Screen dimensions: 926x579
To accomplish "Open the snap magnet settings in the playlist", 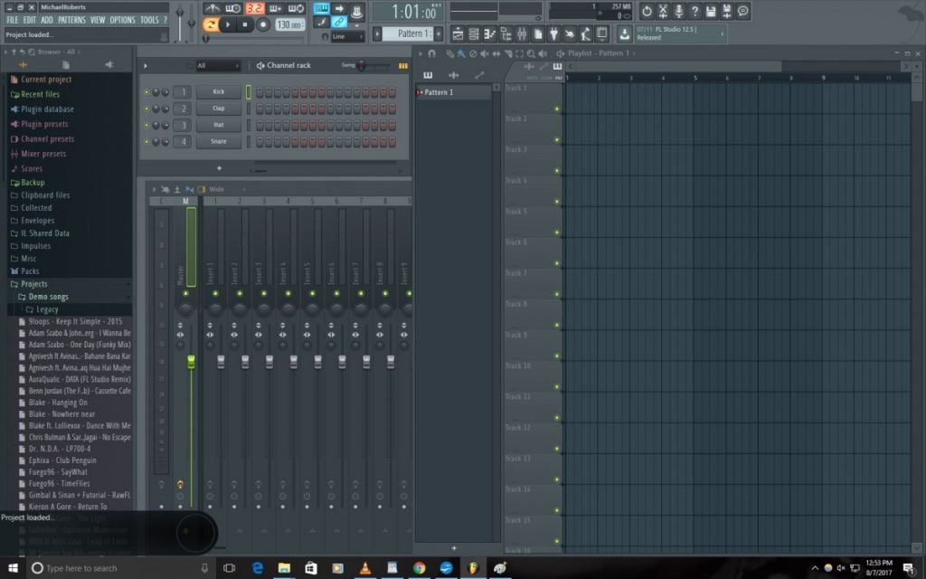I will 432,55.
